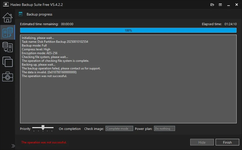Select the Backup sidebar icon
Image resolution: width=242 pixels, height=150 pixels.
coord(8,32)
